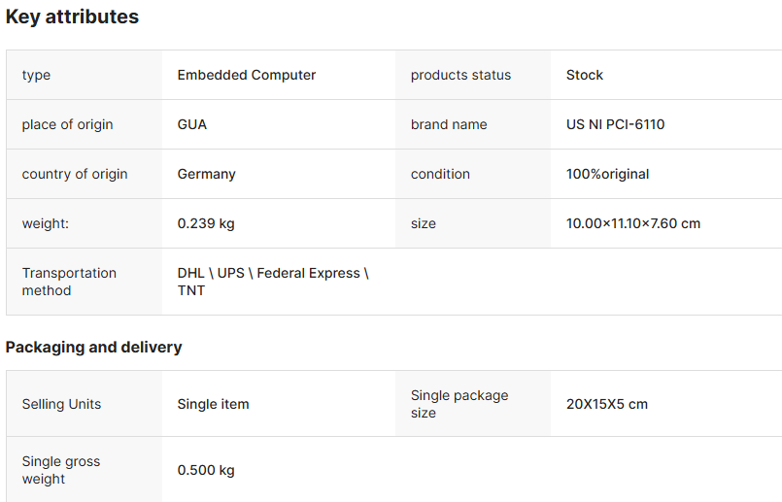Image resolution: width=782 pixels, height=502 pixels.
Task: Select the Single item value
Action: pos(213,404)
